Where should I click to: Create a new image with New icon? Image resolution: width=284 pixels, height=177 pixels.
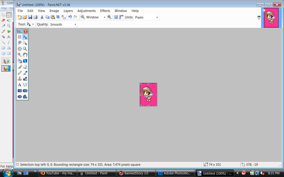[x=20, y=17]
